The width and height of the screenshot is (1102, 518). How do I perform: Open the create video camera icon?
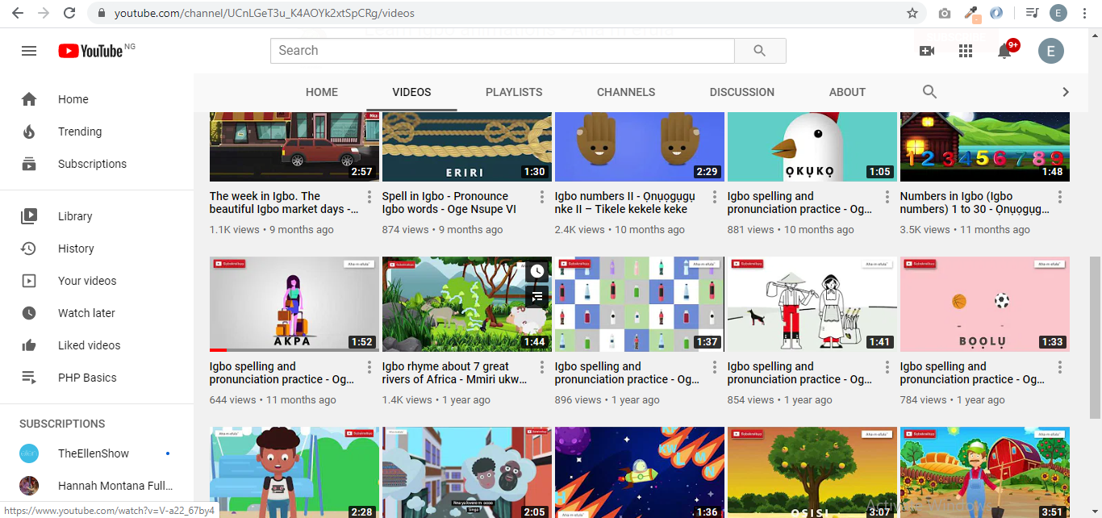click(x=927, y=51)
